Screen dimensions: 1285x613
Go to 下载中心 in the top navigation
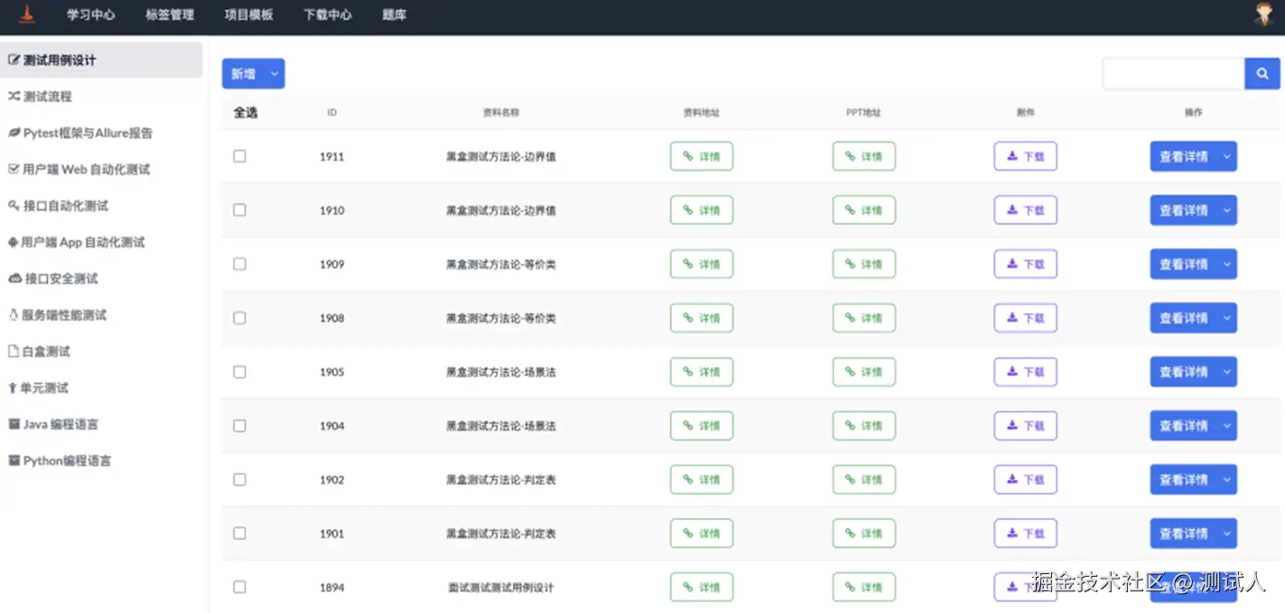328,14
